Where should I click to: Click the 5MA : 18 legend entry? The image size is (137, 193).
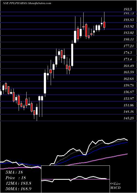point(14,172)
